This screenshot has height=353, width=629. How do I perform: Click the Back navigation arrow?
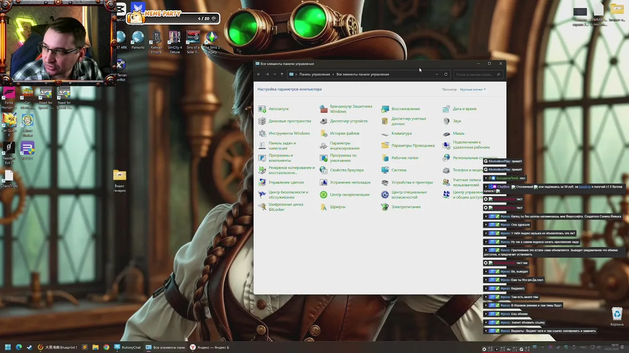pyautogui.click(x=259, y=75)
